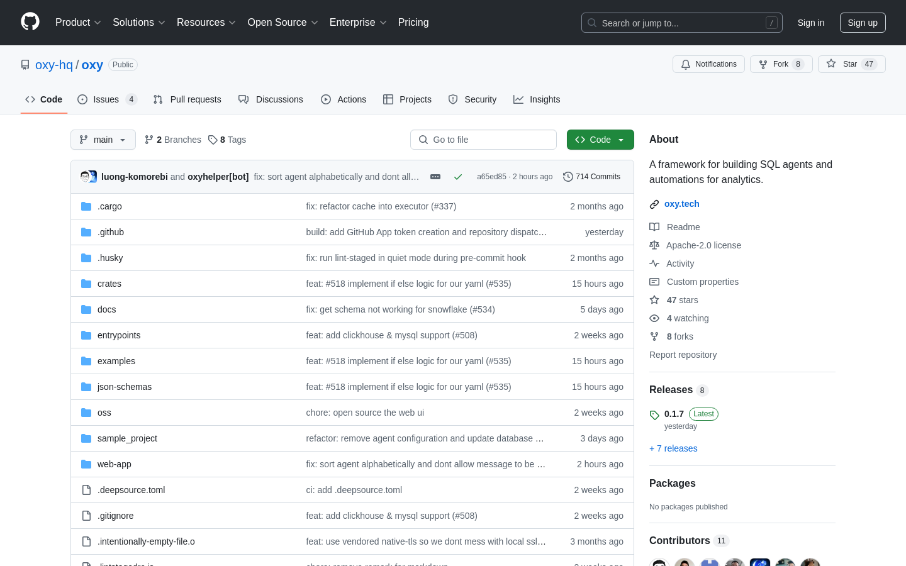Click Report repository

click(x=683, y=355)
